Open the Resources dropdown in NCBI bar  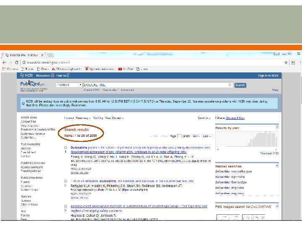point(45,75)
